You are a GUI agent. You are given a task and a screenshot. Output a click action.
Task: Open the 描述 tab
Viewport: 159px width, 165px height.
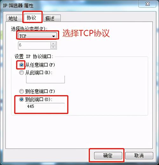click(x=52, y=18)
